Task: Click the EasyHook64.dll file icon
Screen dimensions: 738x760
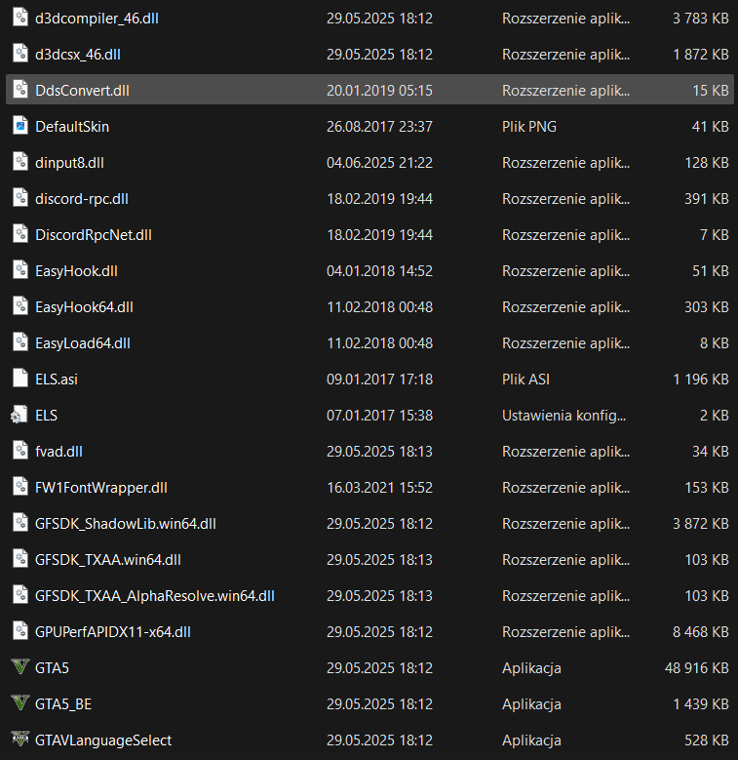Action: click(x=19, y=306)
